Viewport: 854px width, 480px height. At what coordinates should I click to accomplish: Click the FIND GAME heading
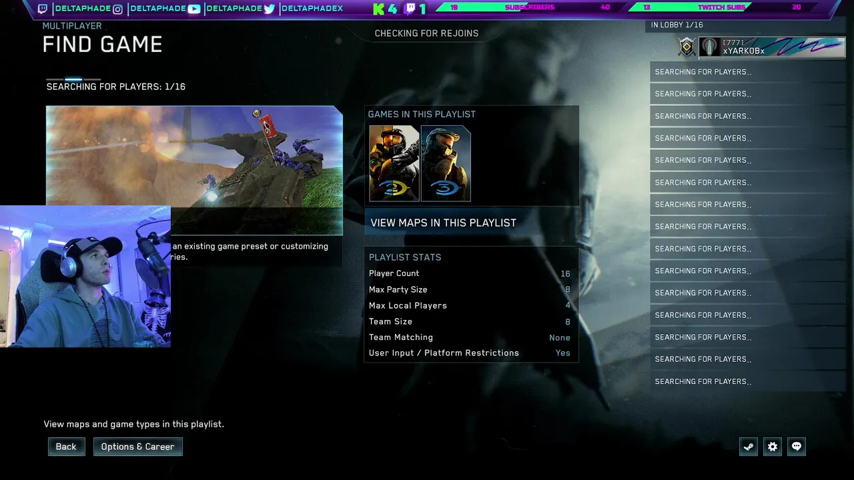pyautogui.click(x=103, y=45)
